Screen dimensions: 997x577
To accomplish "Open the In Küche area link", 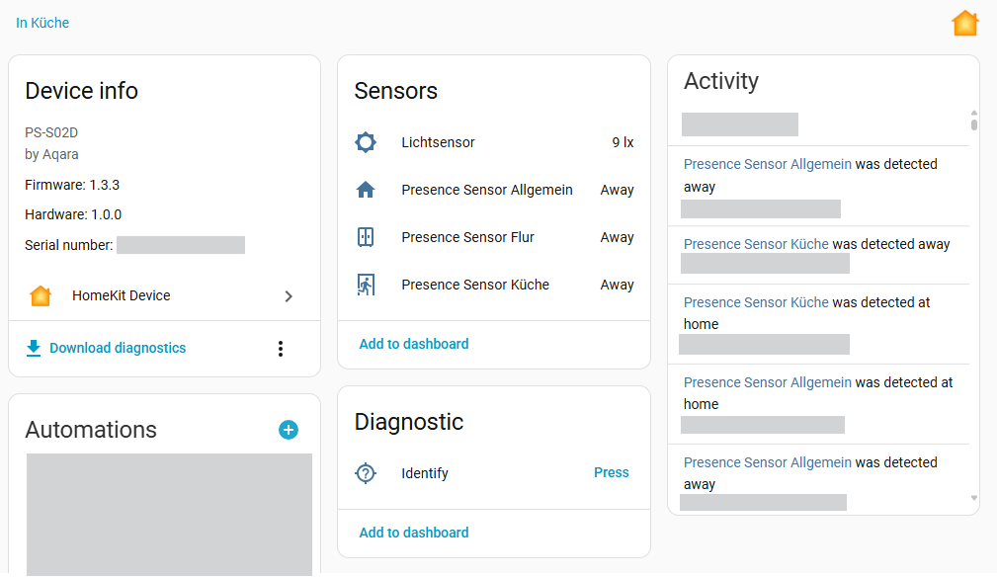I will click(42, 23).
